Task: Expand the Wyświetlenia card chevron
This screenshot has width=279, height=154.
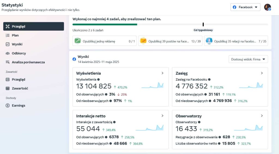Action: point(162,73)
